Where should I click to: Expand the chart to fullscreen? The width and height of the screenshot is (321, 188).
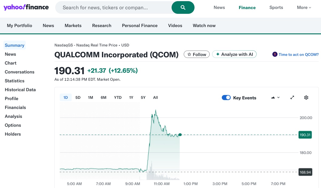tap(292, 98)
